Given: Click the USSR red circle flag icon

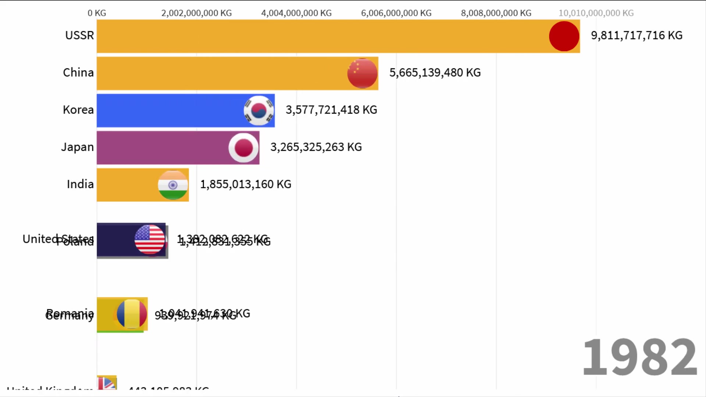Looking at the screenshot, I should 564,36.
